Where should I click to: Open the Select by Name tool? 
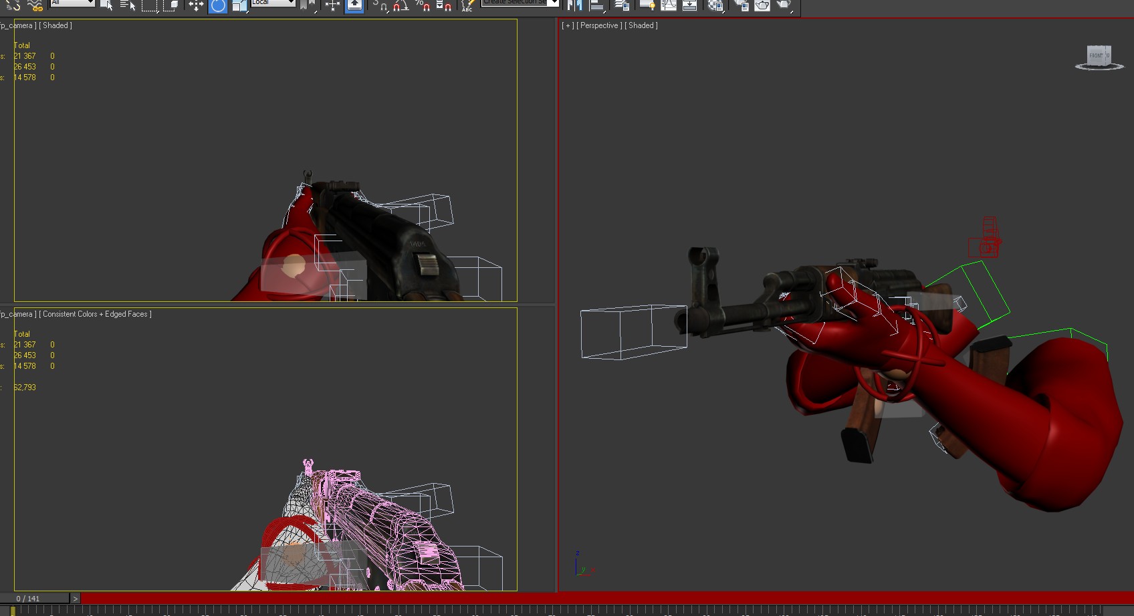click(128, 5)
